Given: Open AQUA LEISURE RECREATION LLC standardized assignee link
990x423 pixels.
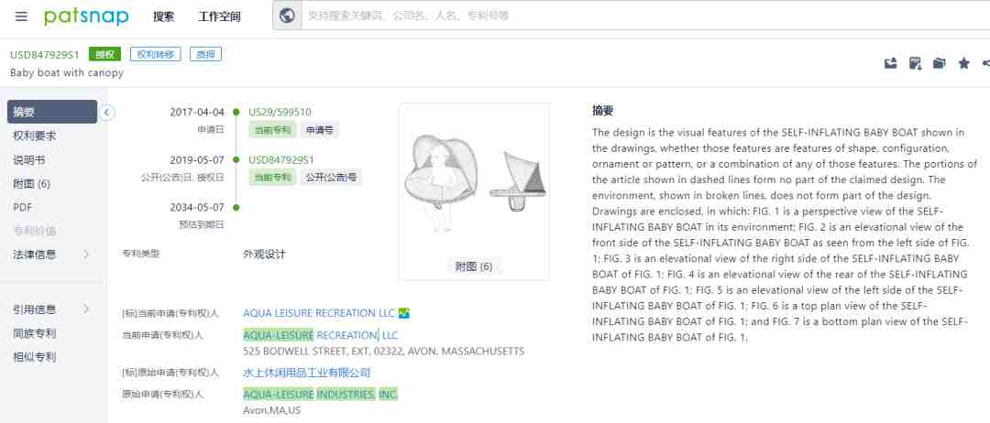Looking at the screenshot, I should tap(319, 313).
